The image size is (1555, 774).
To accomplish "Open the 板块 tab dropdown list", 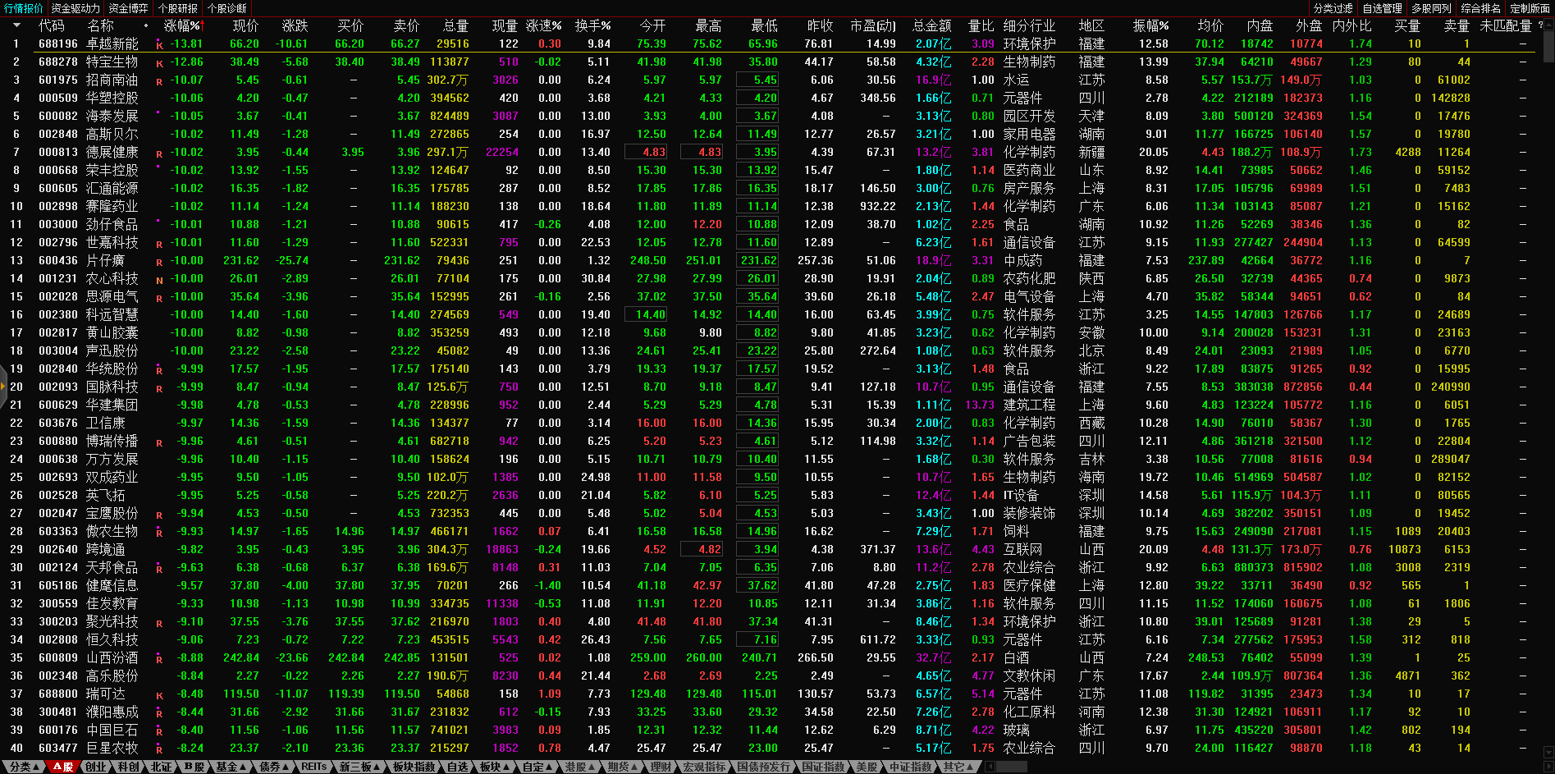I will point(494,767).
